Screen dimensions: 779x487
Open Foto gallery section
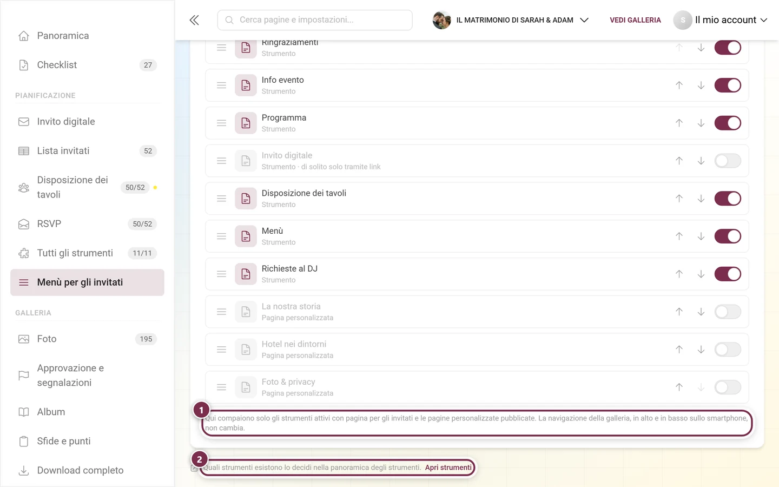tap(87, 339)
